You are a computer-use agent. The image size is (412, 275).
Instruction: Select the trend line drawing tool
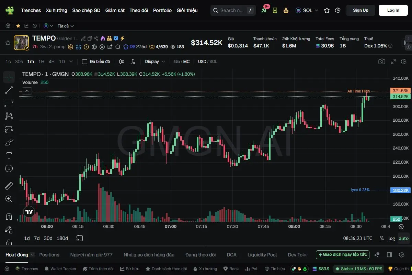9,90
